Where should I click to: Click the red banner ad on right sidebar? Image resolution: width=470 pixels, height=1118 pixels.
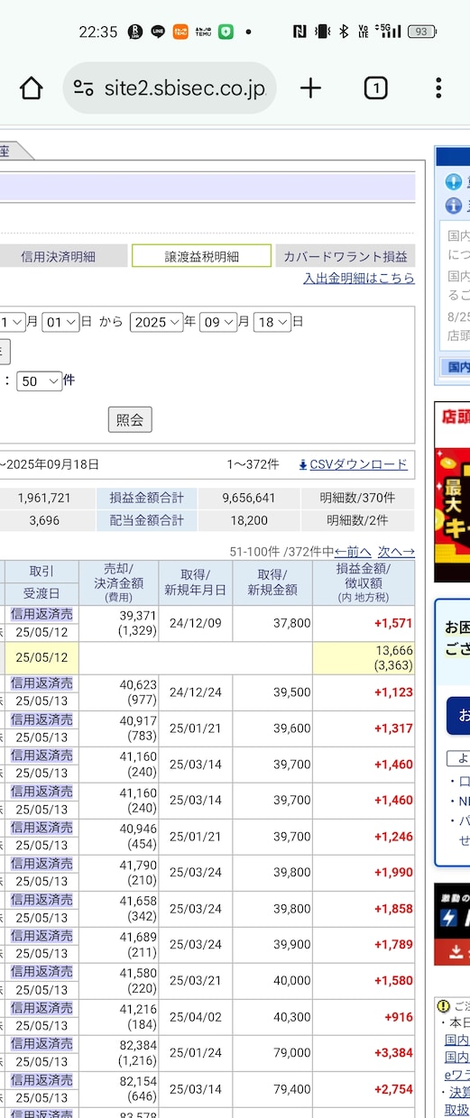[452, 491]
